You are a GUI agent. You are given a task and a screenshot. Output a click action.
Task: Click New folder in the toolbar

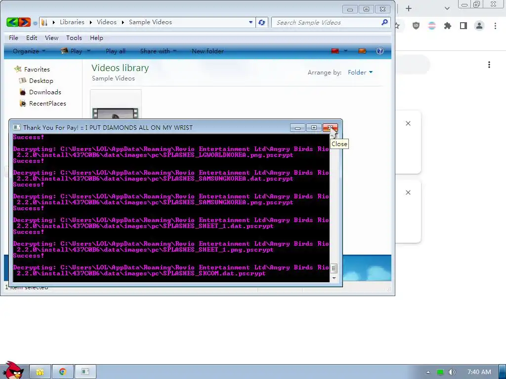point(208,51)
